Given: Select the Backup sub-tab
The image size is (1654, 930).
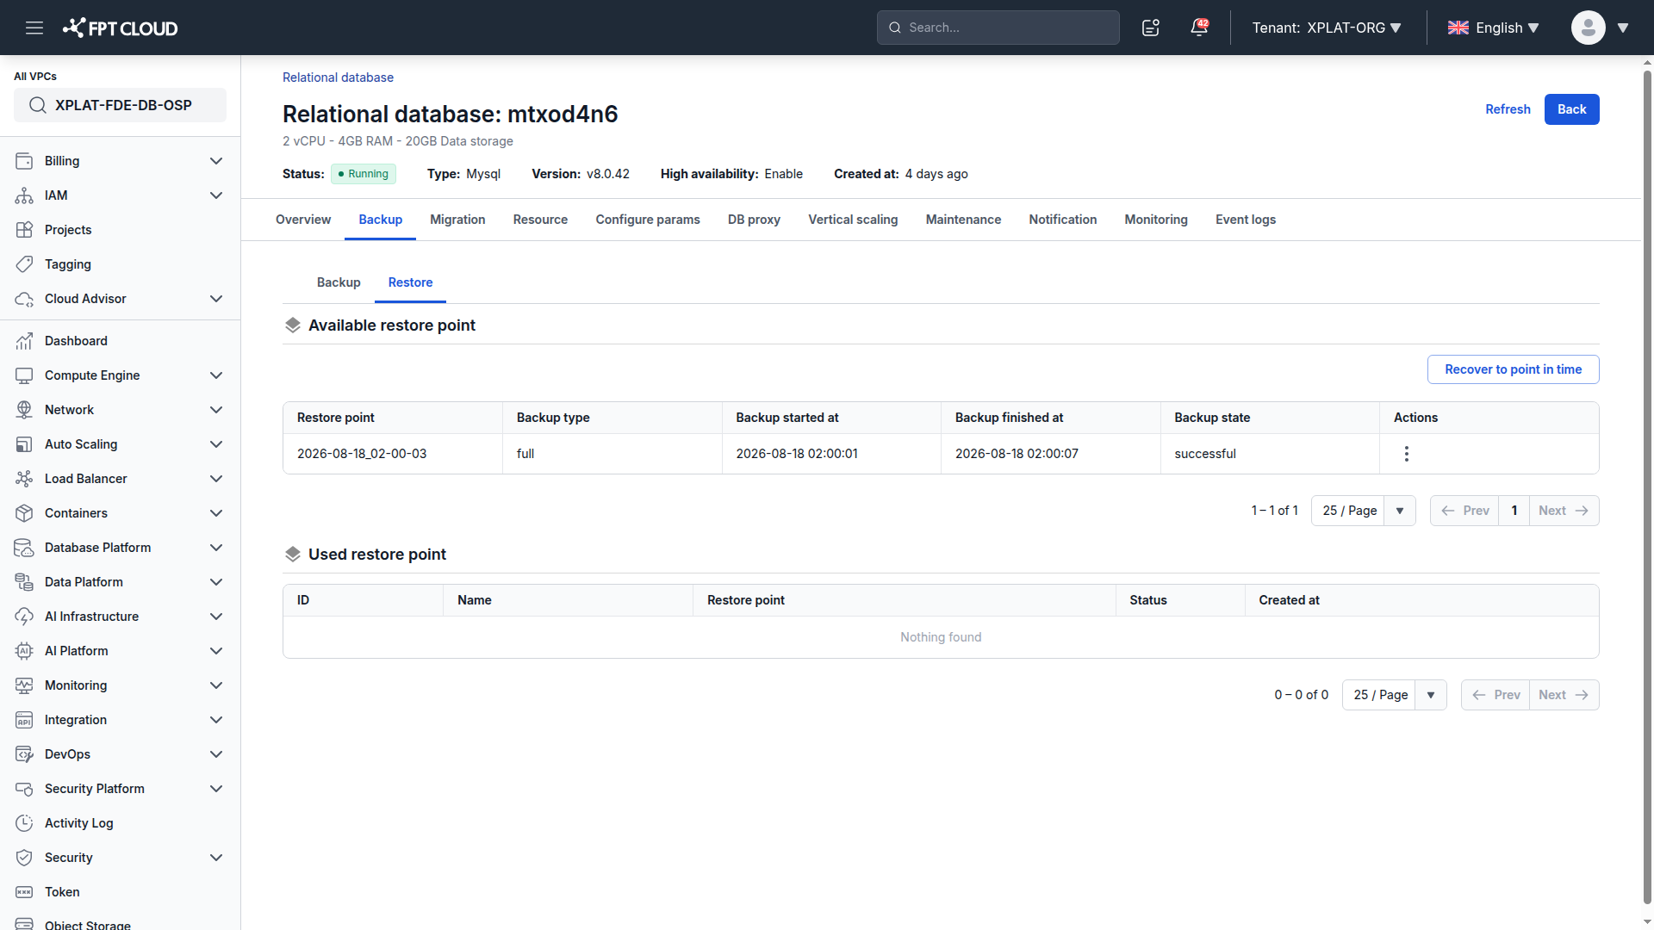Looking at the screenshot, I should point(339,282).
